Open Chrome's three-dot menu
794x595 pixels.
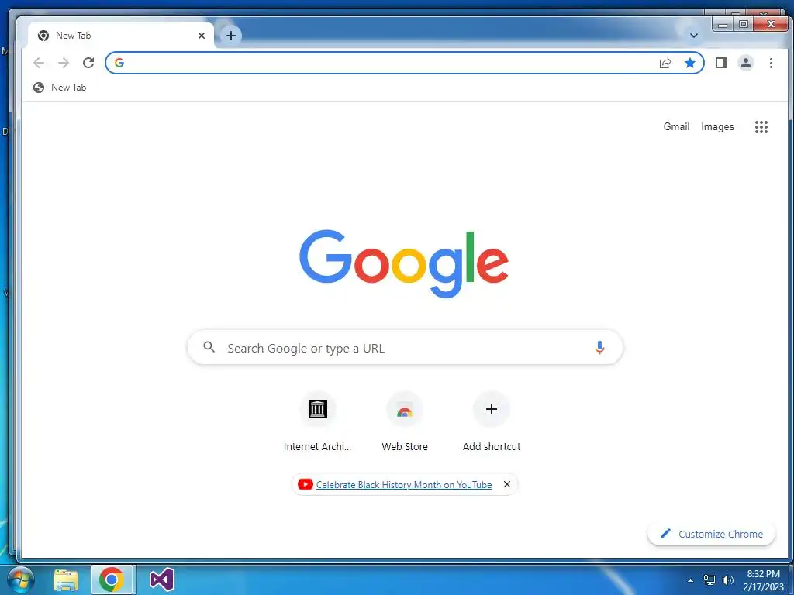pyautogui.click(x=771, y=63)
